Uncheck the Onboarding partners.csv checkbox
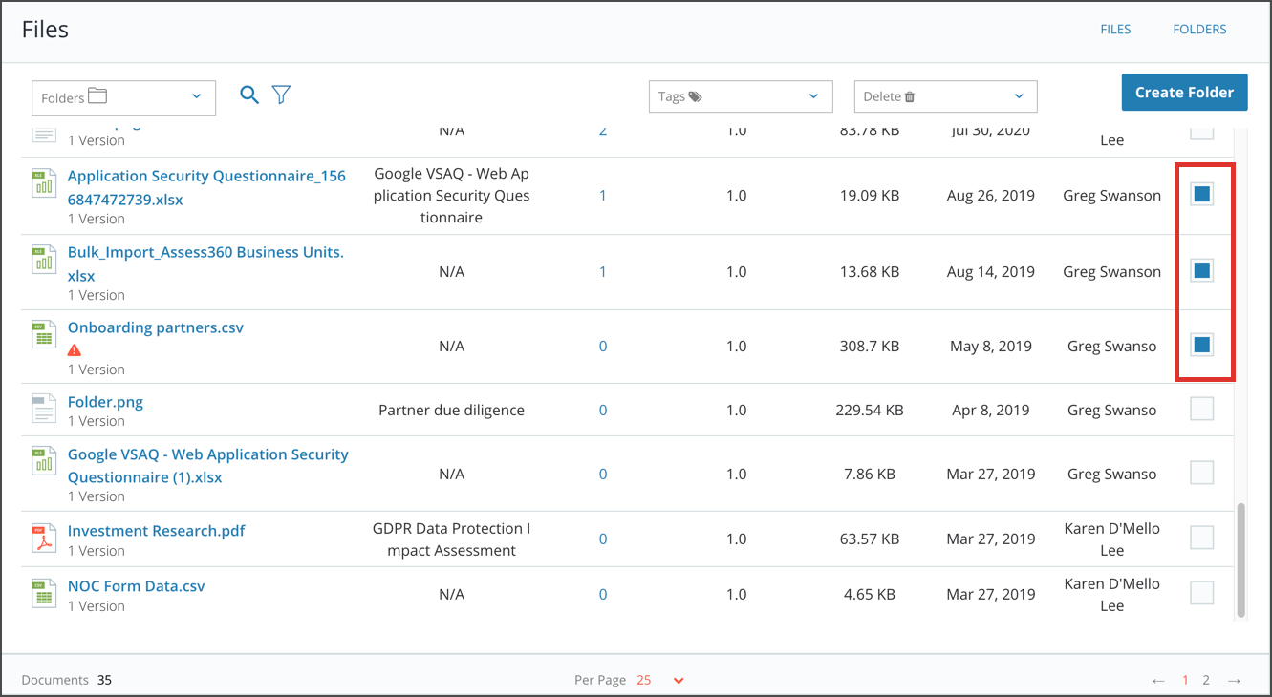This screenshot has width=1272, height=697. click(1202, 345)
